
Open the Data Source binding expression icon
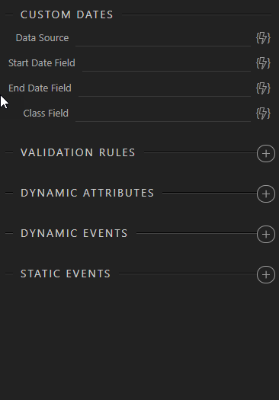point(263,38)
